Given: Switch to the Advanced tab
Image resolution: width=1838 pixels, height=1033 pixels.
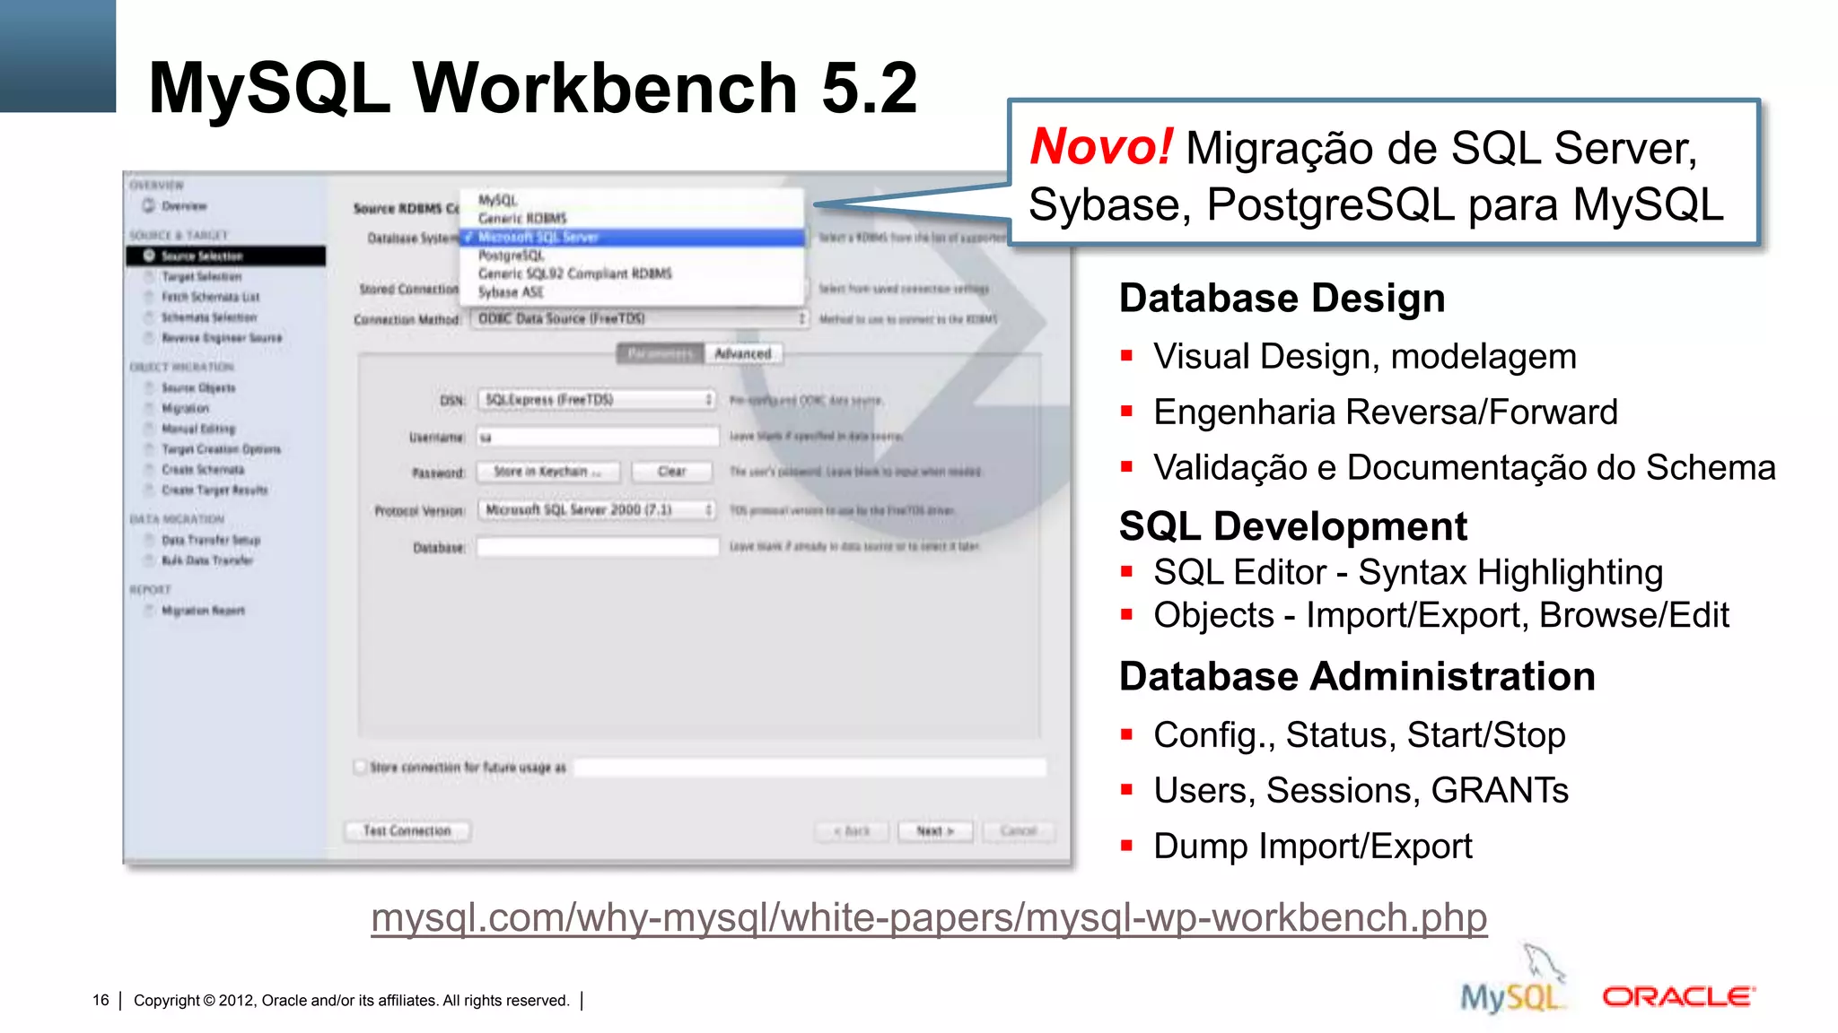Looking at the screenshot, I should tap(743, 354).
